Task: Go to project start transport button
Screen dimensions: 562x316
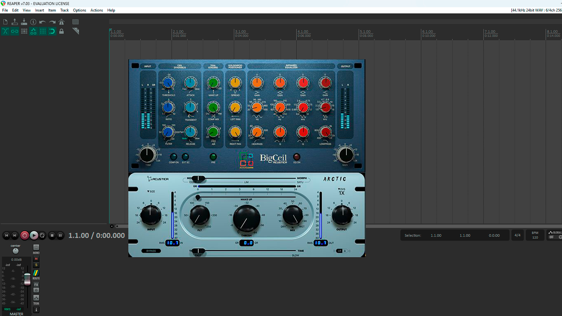Action: pyautogui.click(x=7, y=235)
